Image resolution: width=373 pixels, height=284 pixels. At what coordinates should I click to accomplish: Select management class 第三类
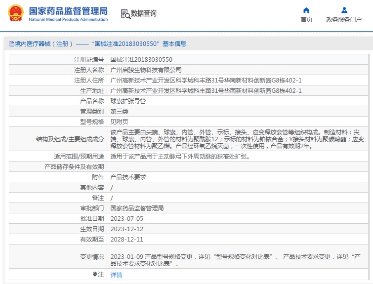click(x=120, y=111)
